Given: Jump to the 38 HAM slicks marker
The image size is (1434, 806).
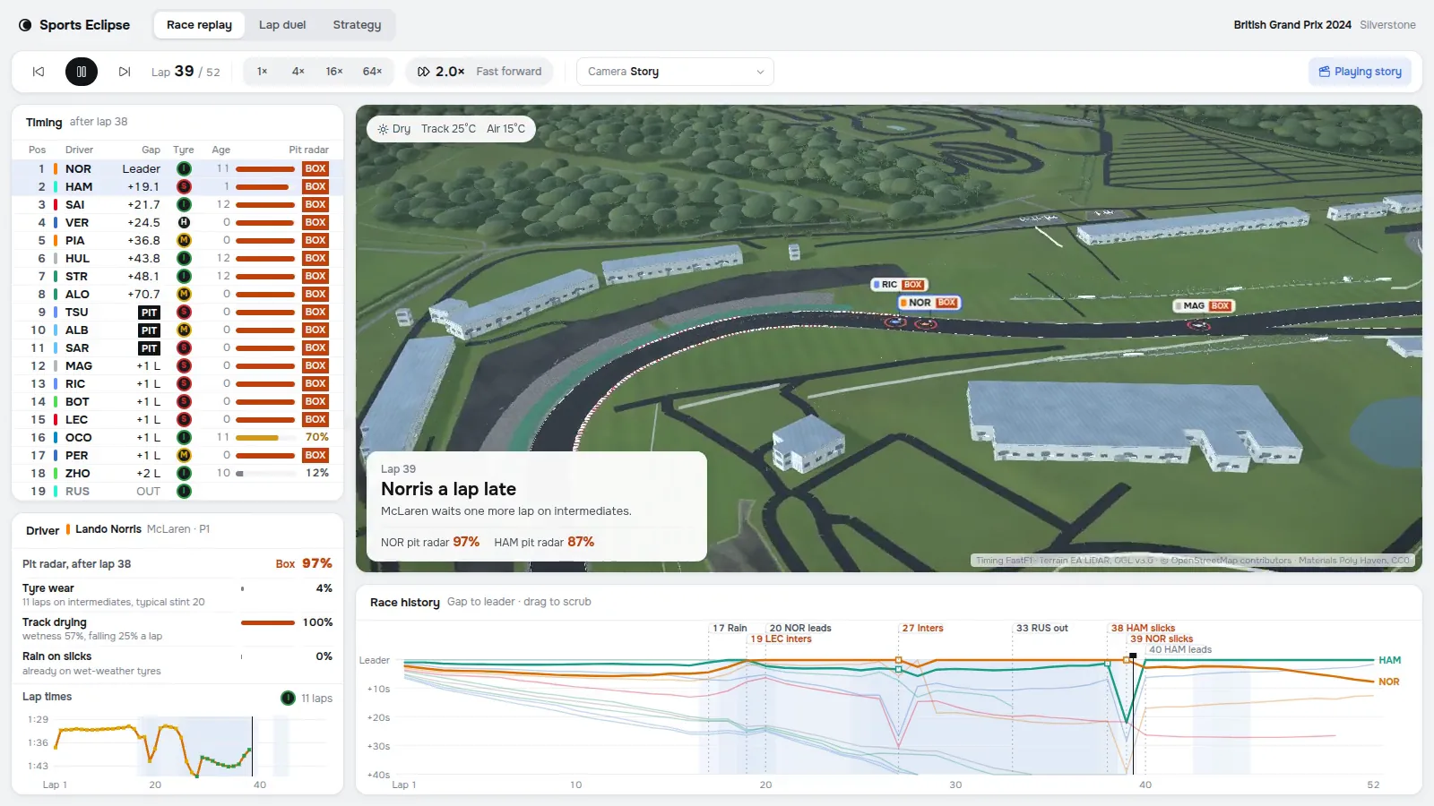Looking at the screenshot, I should click(1143, 628).
